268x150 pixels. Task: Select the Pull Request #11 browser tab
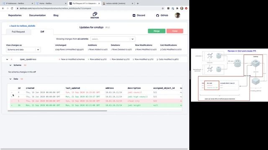pyautogui.click(x=85, y=3)
